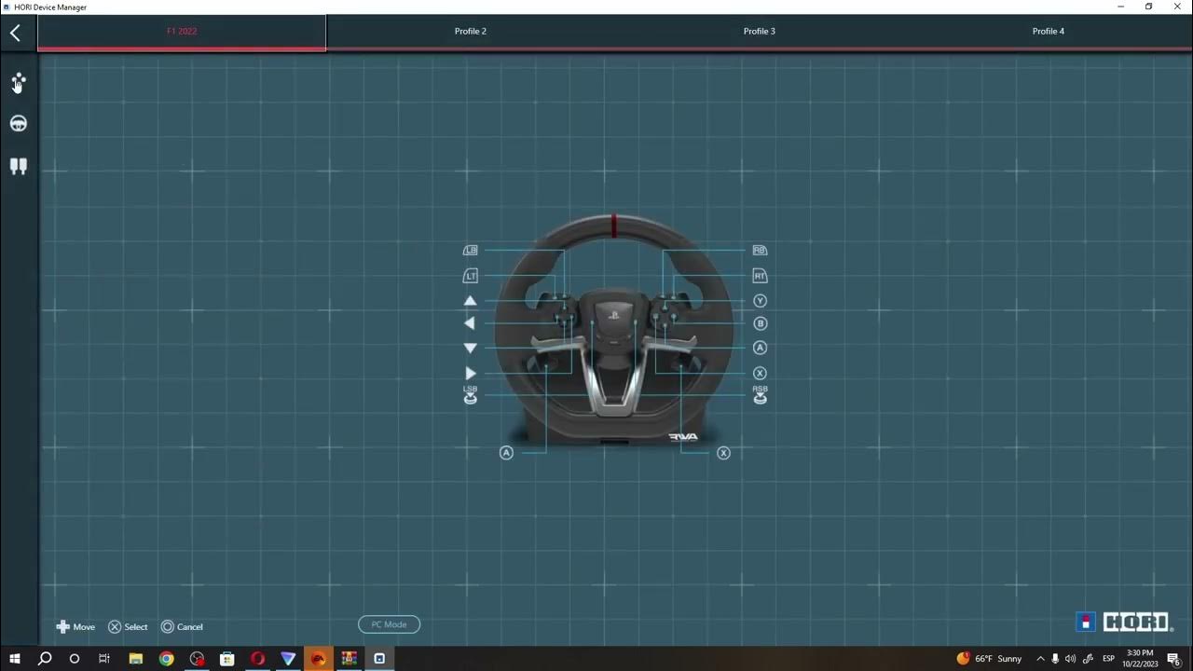This screenshot has width=1193, height=671.
Task: Select the RT button label on the diagram
Action: tap(760, 275)
